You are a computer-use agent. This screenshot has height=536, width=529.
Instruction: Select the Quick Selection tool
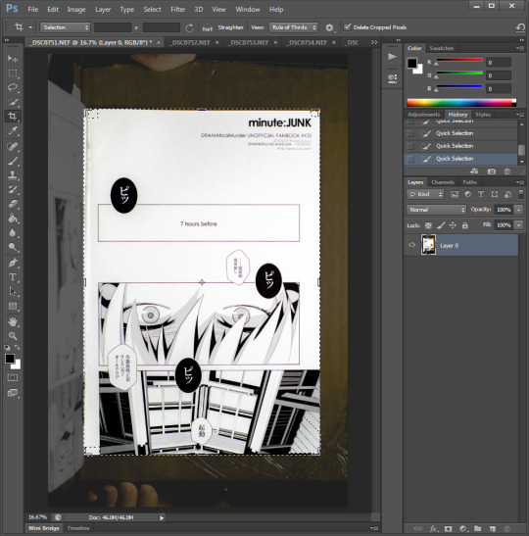[x=13, y=102]
